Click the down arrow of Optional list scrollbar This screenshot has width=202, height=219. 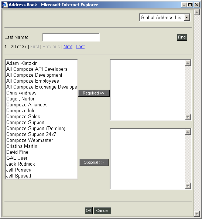pyautogui.click(x=188, y=186)
